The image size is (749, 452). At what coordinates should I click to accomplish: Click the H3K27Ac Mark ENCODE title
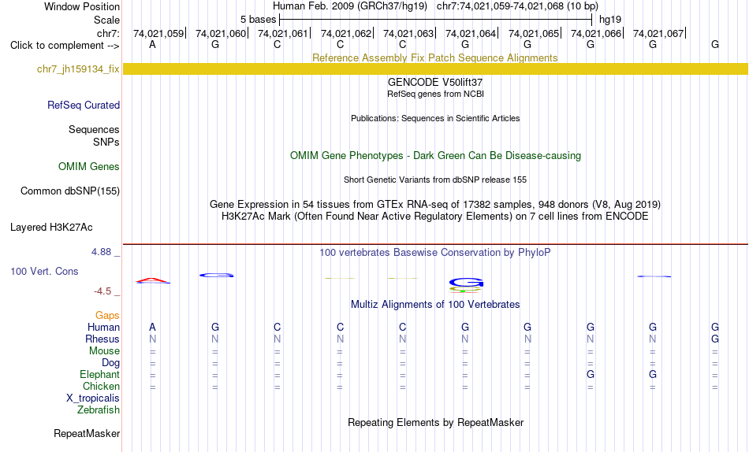(435, 217)
